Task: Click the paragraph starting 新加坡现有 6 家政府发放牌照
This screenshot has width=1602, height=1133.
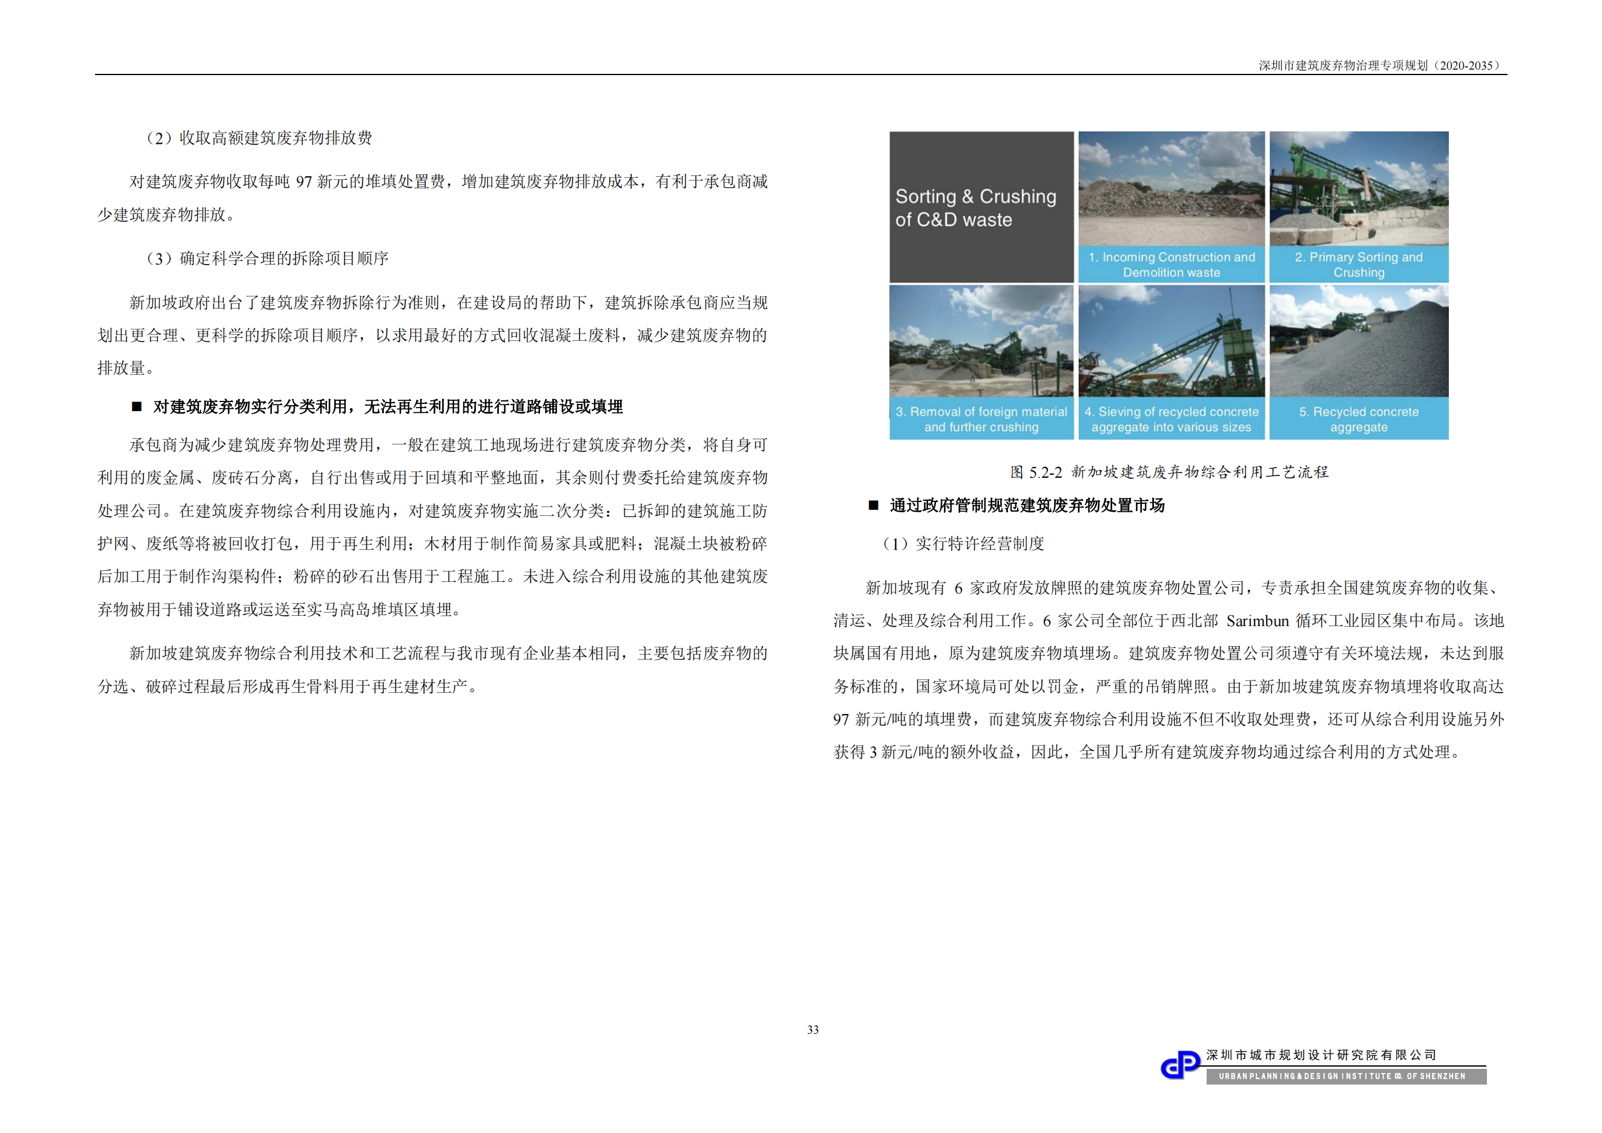Action: pyautogui.click(x=1169, y=670)
